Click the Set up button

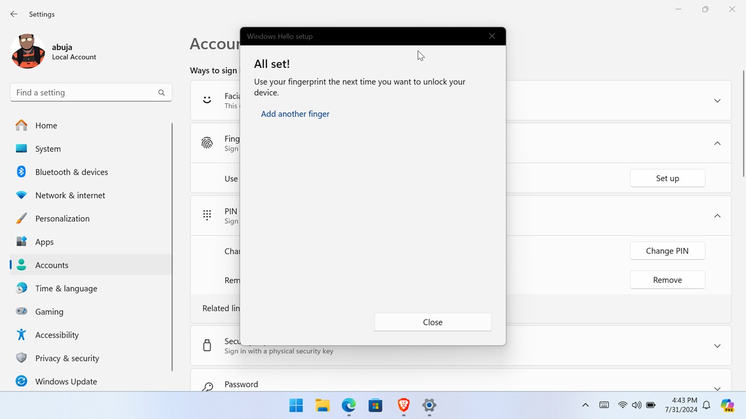tap(667, 178)
